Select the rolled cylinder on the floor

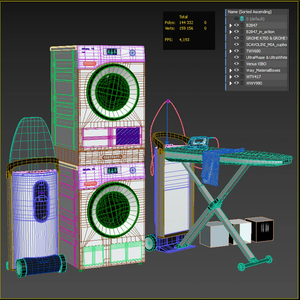(41, 265)
